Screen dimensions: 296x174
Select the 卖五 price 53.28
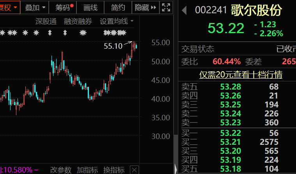231,87
